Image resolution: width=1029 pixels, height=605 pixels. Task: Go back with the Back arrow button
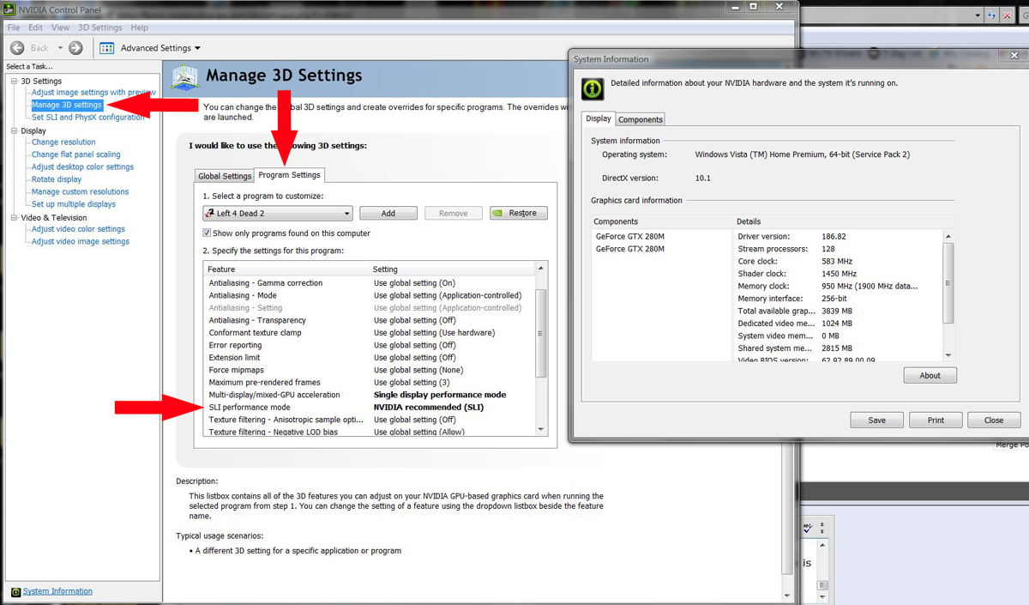click(17, 48)
